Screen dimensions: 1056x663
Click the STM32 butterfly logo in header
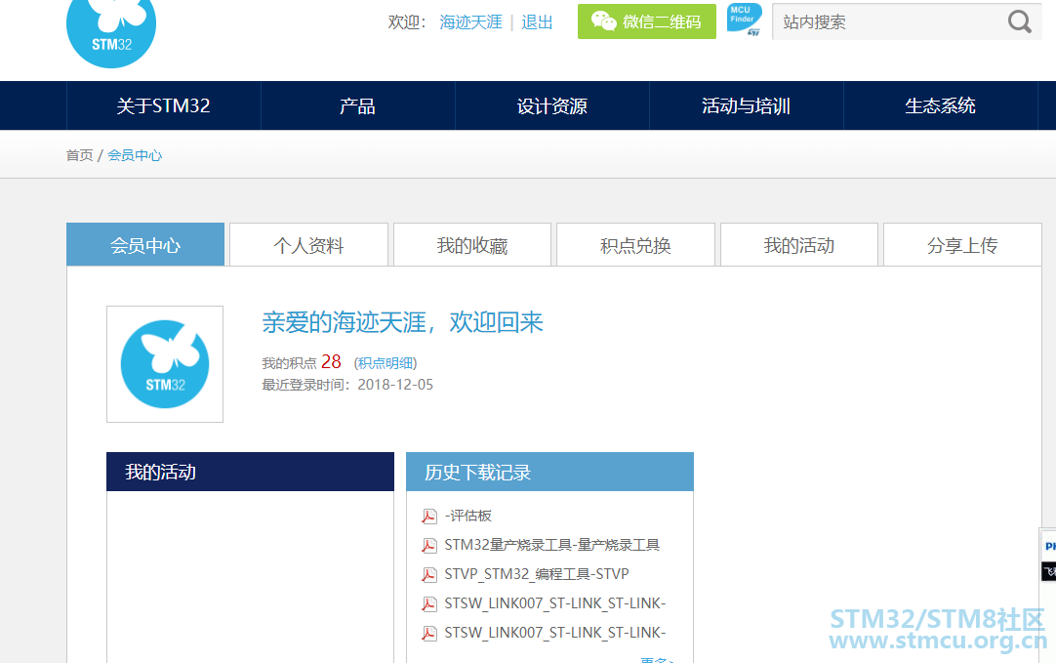point(111,32)
